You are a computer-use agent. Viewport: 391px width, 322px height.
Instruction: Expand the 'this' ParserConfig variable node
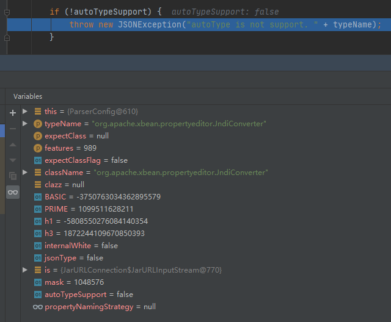point(25,112)
